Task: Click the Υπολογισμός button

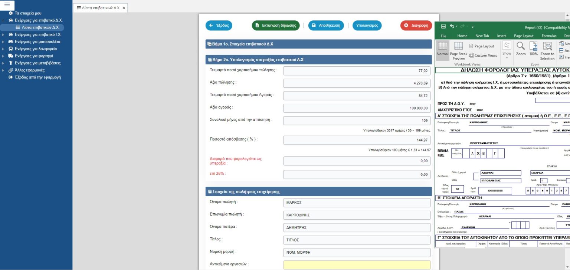Action: click(367, 26)
